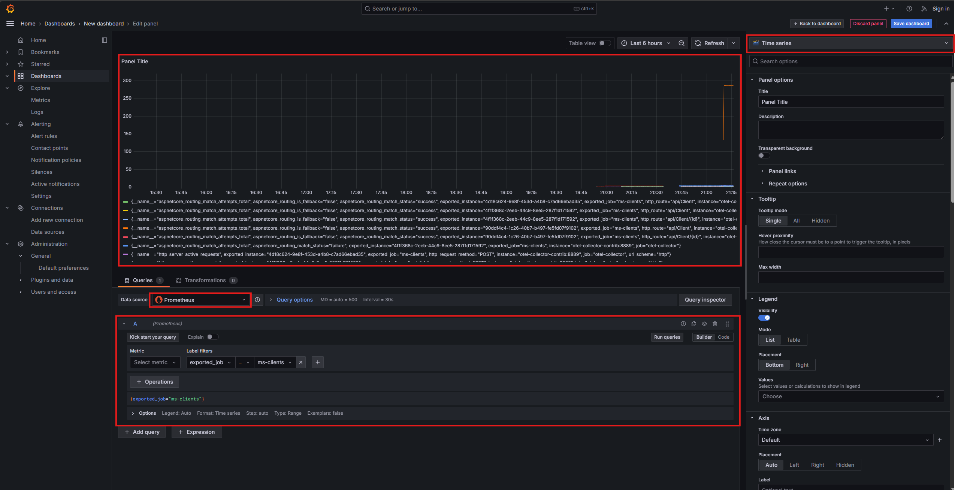Select Right legend placement
955x490 pixels.
[x=802, y=365]
